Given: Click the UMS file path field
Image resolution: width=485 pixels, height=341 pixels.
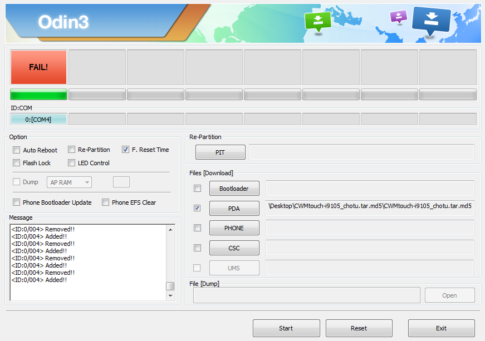Looking at the screenshot, I should [370, 268].
